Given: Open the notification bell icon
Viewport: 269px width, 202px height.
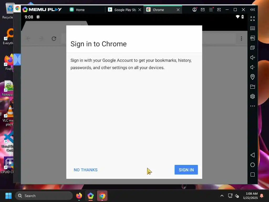Looking at the screenshot, I should (x=262, y=196).
